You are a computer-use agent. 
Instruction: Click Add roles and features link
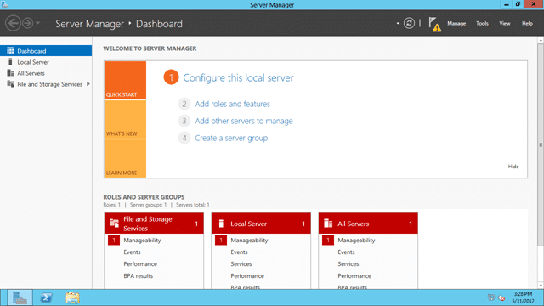pos(232,104)
